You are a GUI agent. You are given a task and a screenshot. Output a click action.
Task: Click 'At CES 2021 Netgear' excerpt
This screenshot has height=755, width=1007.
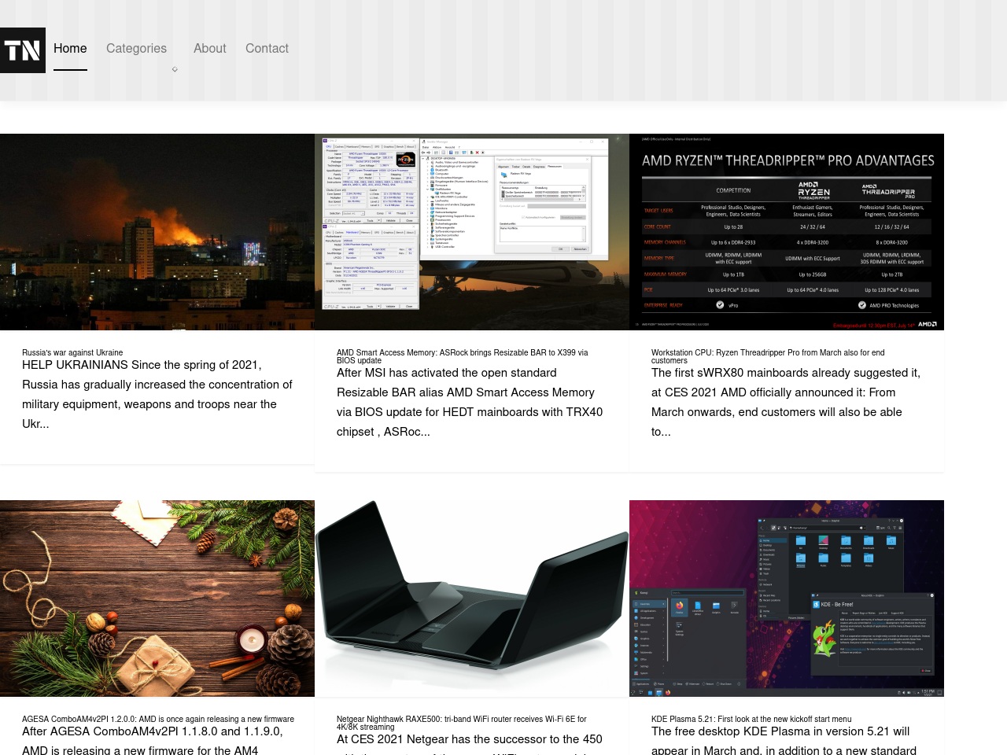coord(470,743)
